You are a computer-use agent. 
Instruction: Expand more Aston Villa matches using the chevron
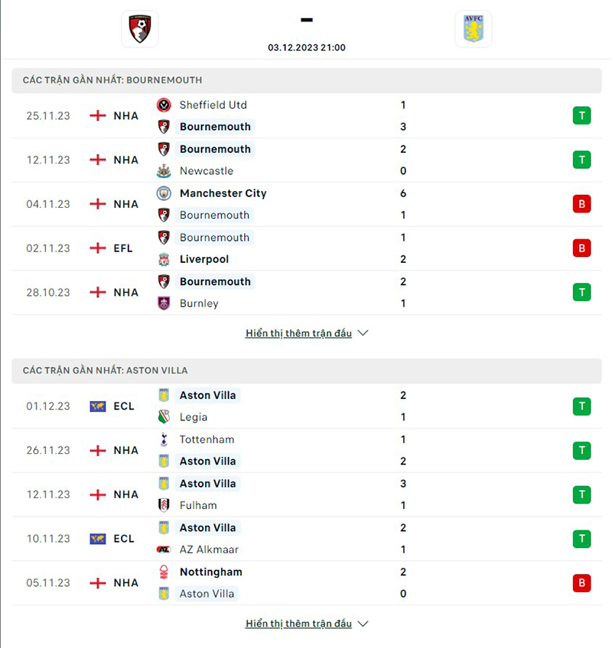(x=363, y=624)
